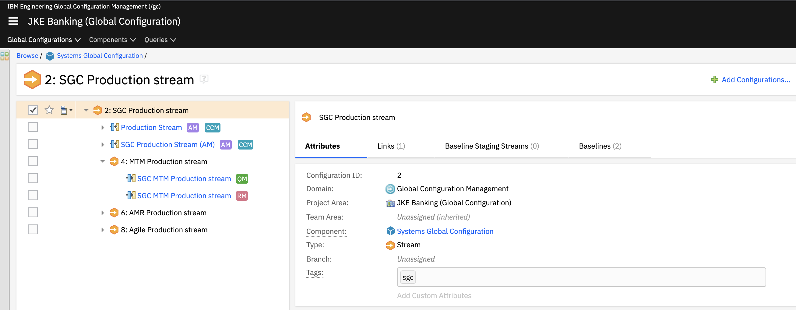Switch to the Baselines tab

pos(600,146)
